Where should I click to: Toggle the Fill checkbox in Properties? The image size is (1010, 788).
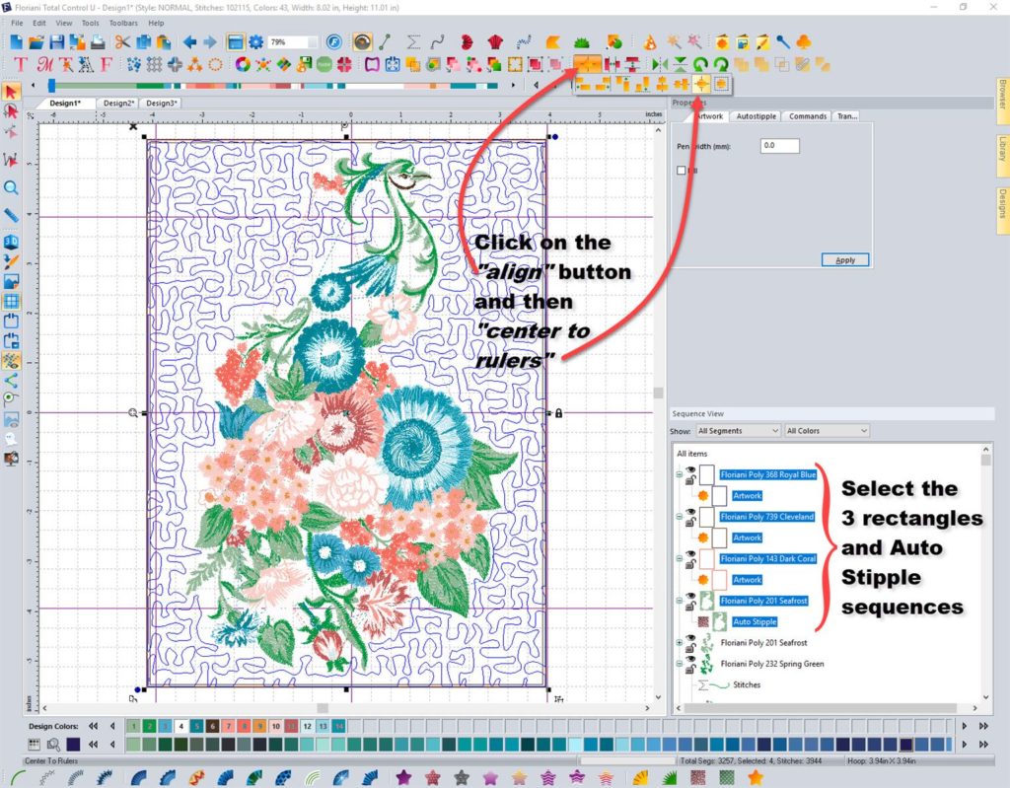coord(682,171)
